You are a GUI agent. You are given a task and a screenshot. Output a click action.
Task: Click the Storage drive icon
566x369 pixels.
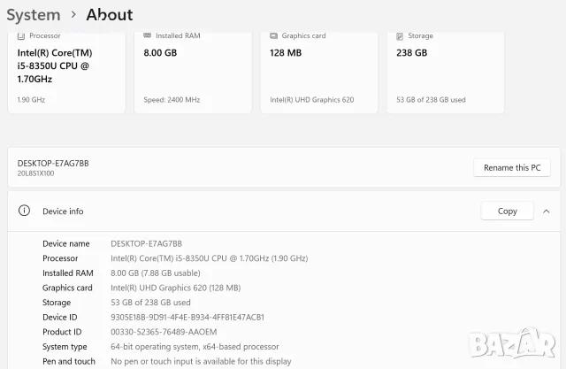400,35
